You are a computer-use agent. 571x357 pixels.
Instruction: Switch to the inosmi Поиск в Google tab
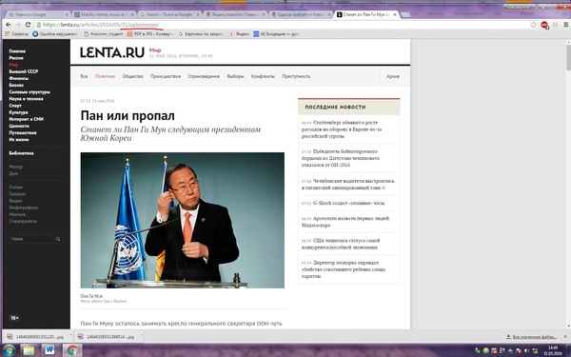169,14
